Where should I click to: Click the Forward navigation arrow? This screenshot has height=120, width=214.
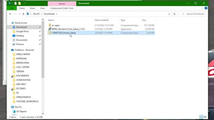(x=15, y=14)
